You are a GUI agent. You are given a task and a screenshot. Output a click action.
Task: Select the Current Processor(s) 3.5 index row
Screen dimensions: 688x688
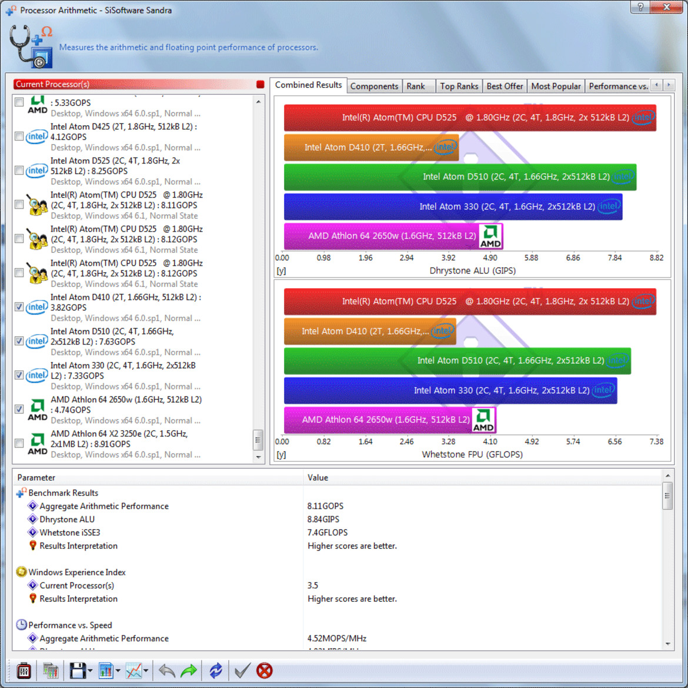pyautogui.click(x=337, y=585)
